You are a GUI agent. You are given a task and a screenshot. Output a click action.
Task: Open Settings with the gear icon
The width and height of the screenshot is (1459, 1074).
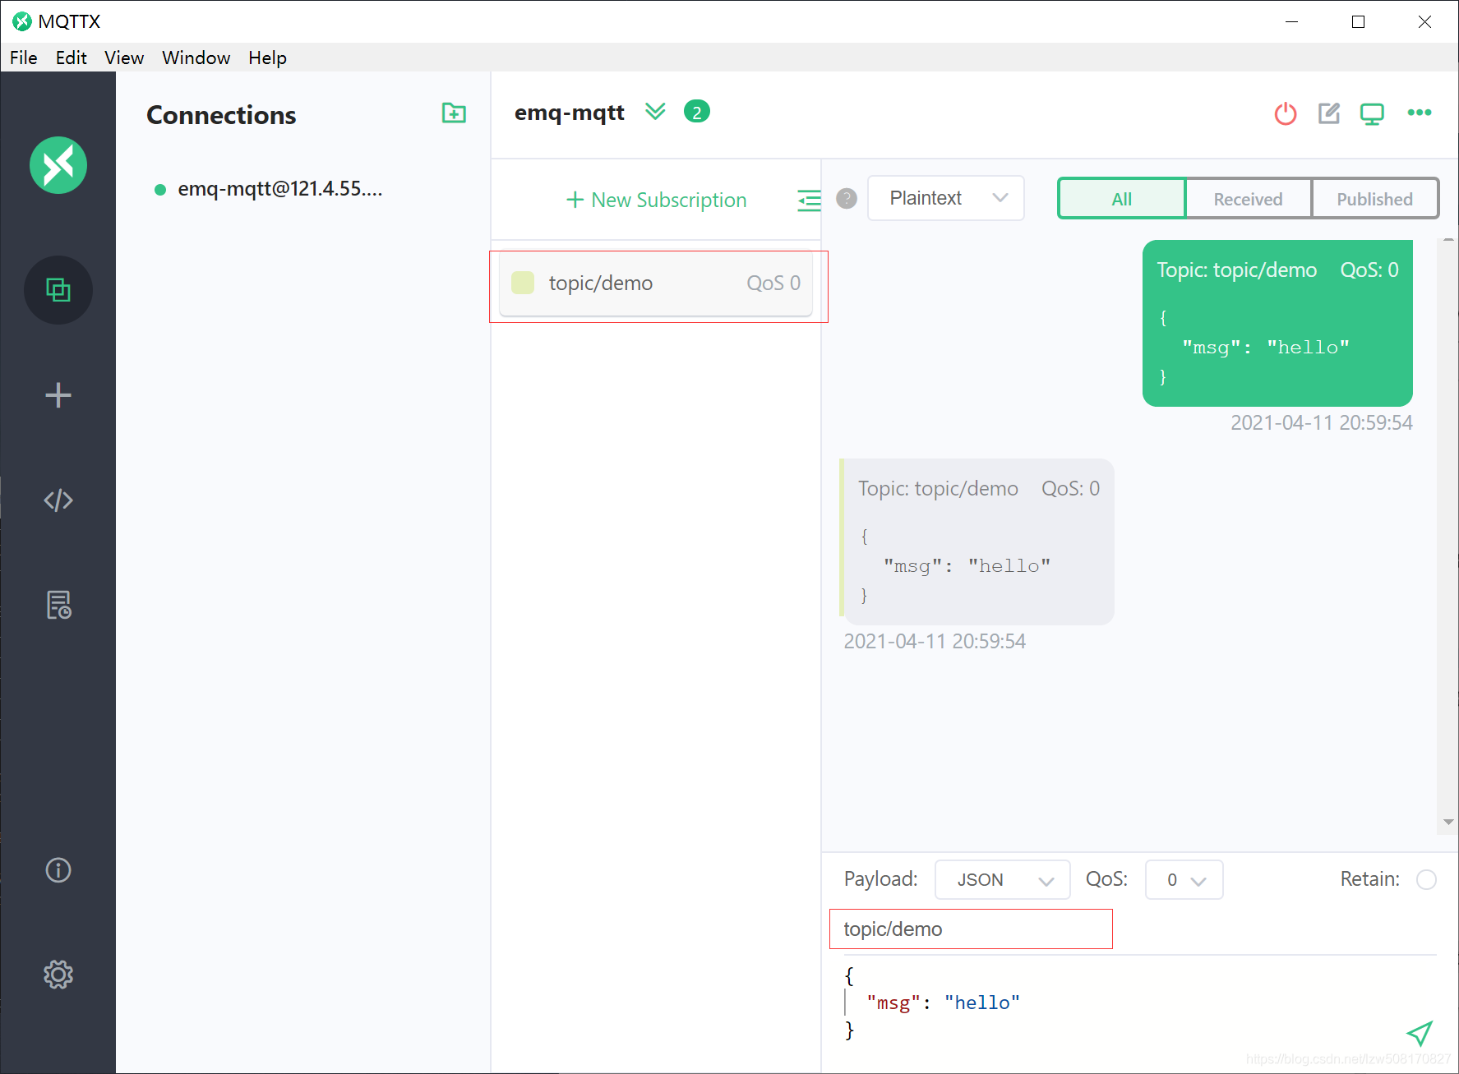pos(58,975)
